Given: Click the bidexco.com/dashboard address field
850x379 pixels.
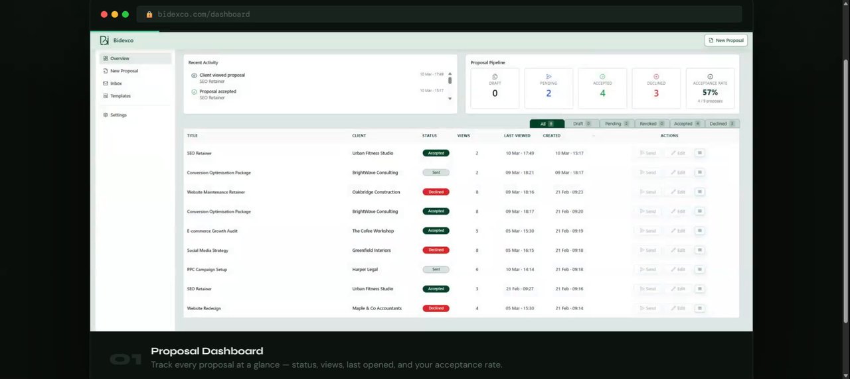Looking at the screenshot, I should pyautogui.click(x=438, y=15).
